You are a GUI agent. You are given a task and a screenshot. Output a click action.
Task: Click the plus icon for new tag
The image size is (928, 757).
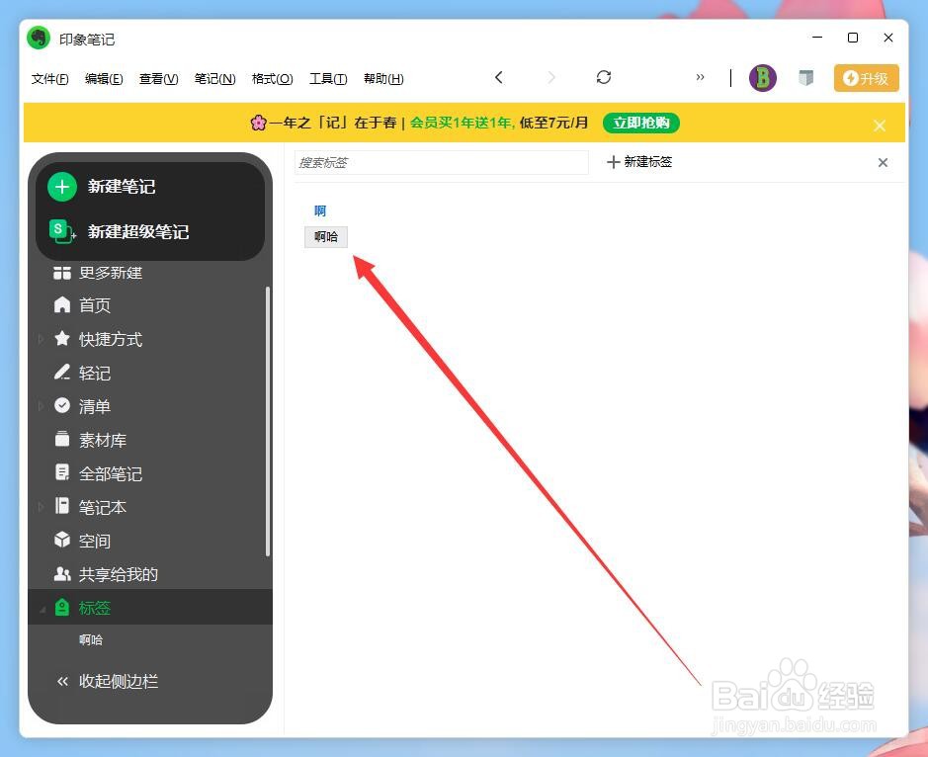point(613,162)
